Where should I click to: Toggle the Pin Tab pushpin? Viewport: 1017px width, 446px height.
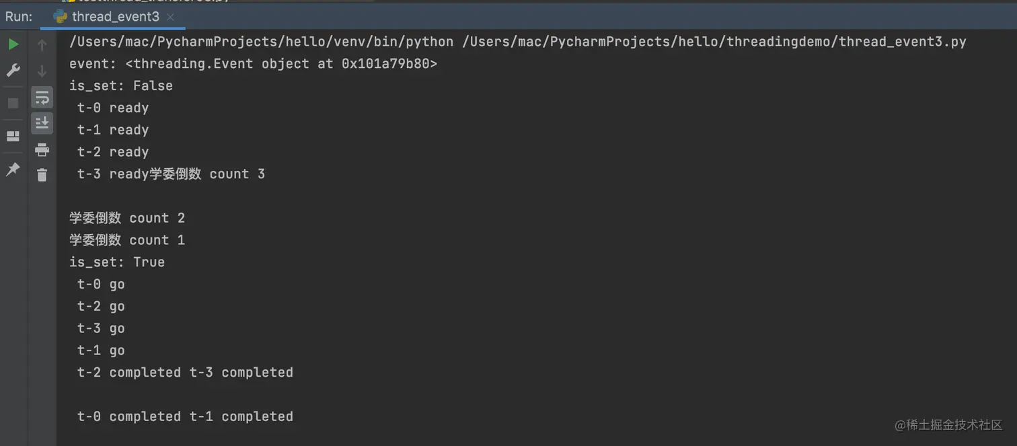click(x=13, y=170)
